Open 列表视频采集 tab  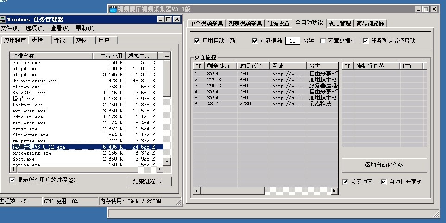pyautogui.click(x=245, y=23)
